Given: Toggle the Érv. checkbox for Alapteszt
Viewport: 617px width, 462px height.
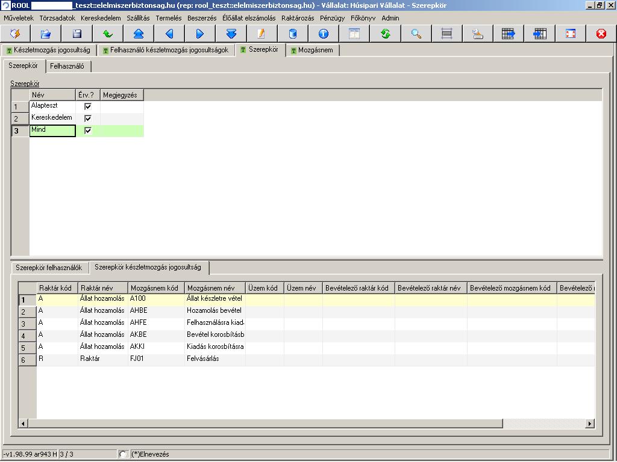Looking at the screenshot, I should pyautogui.click(x=88, y=106).
